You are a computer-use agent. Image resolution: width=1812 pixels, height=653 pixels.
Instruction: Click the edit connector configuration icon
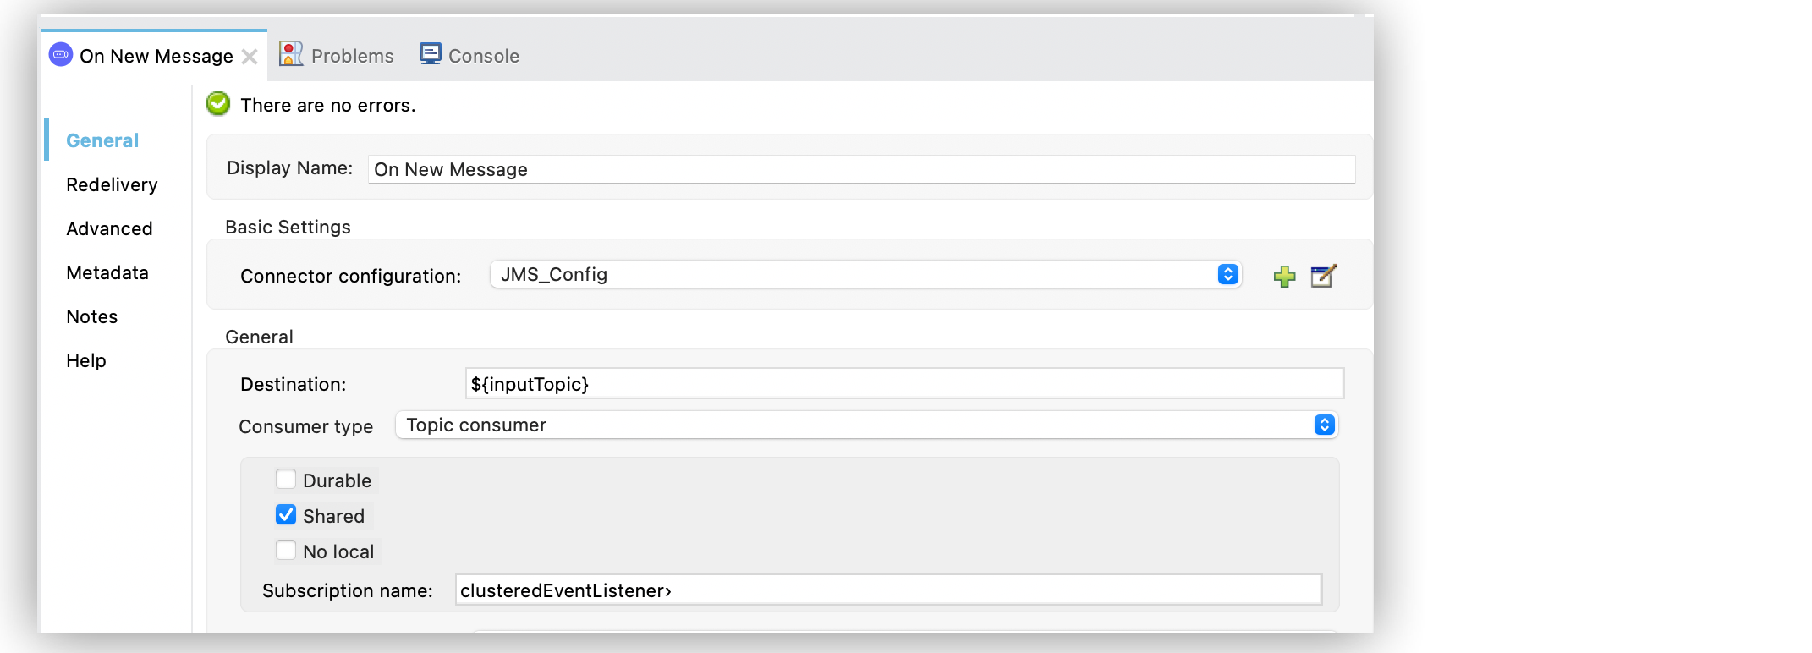[1322, 277]
